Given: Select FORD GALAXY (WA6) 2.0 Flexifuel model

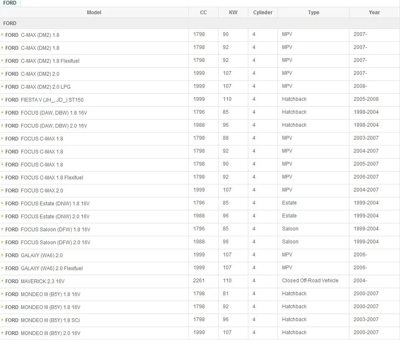Looking at the screenshot, I should point(44,268).
